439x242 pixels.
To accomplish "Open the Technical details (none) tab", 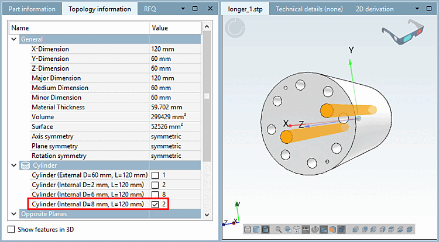I will coord(309,9).
